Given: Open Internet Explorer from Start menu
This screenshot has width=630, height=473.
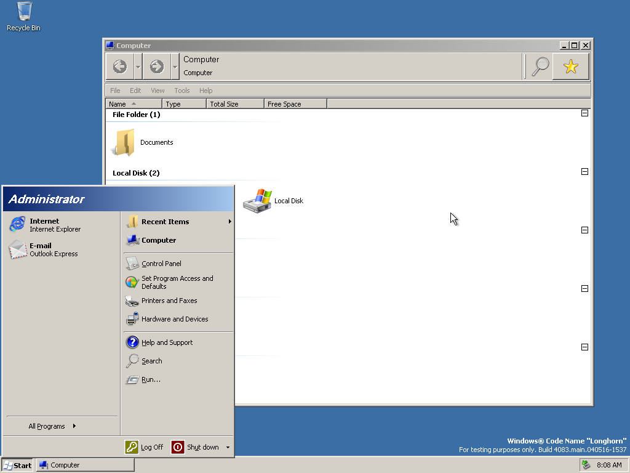Looking at the screenshot, I should point(45,225).
